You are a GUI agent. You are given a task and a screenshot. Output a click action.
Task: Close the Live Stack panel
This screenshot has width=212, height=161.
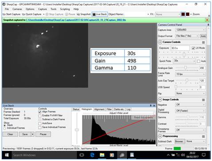pyautogui.click(x=154, y=106)
